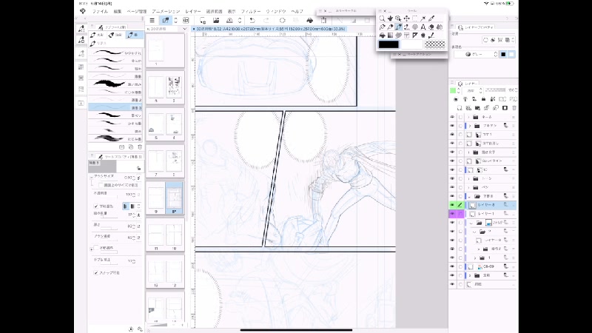Click the undo arrow in command bar
Screen dimensions: 592x333
point(253,21)
